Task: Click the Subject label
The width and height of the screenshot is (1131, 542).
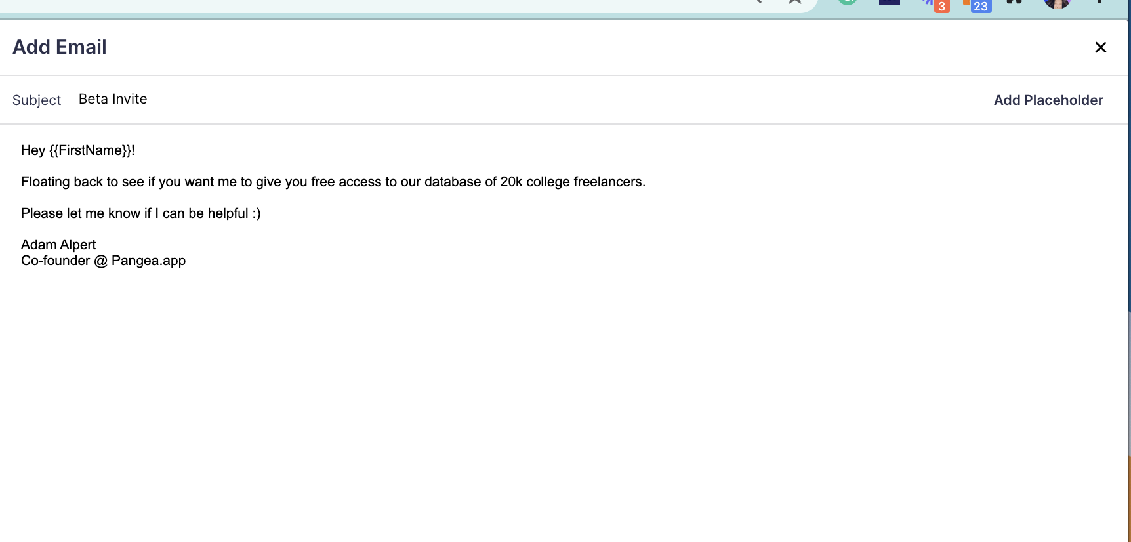Action: point(37,100)
